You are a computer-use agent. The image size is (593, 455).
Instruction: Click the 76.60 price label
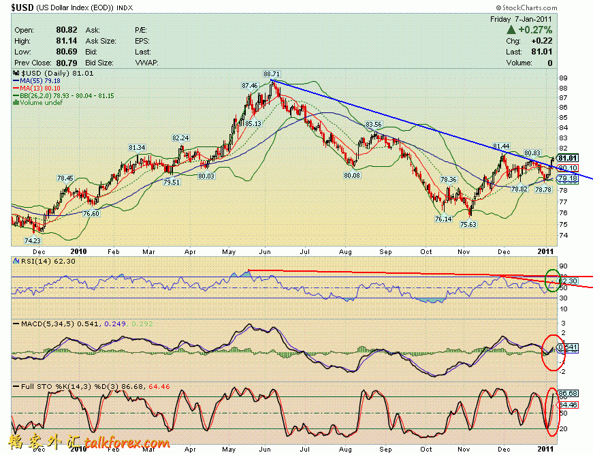[91, 213]
